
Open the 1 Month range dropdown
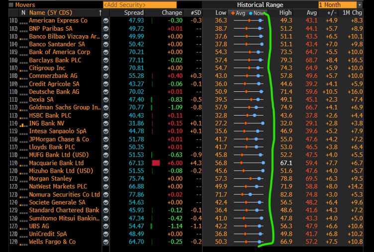tap(340, 5)
